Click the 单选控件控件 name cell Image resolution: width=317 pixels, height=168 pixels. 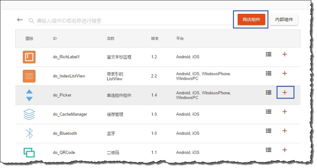click(x=119, y=95)
